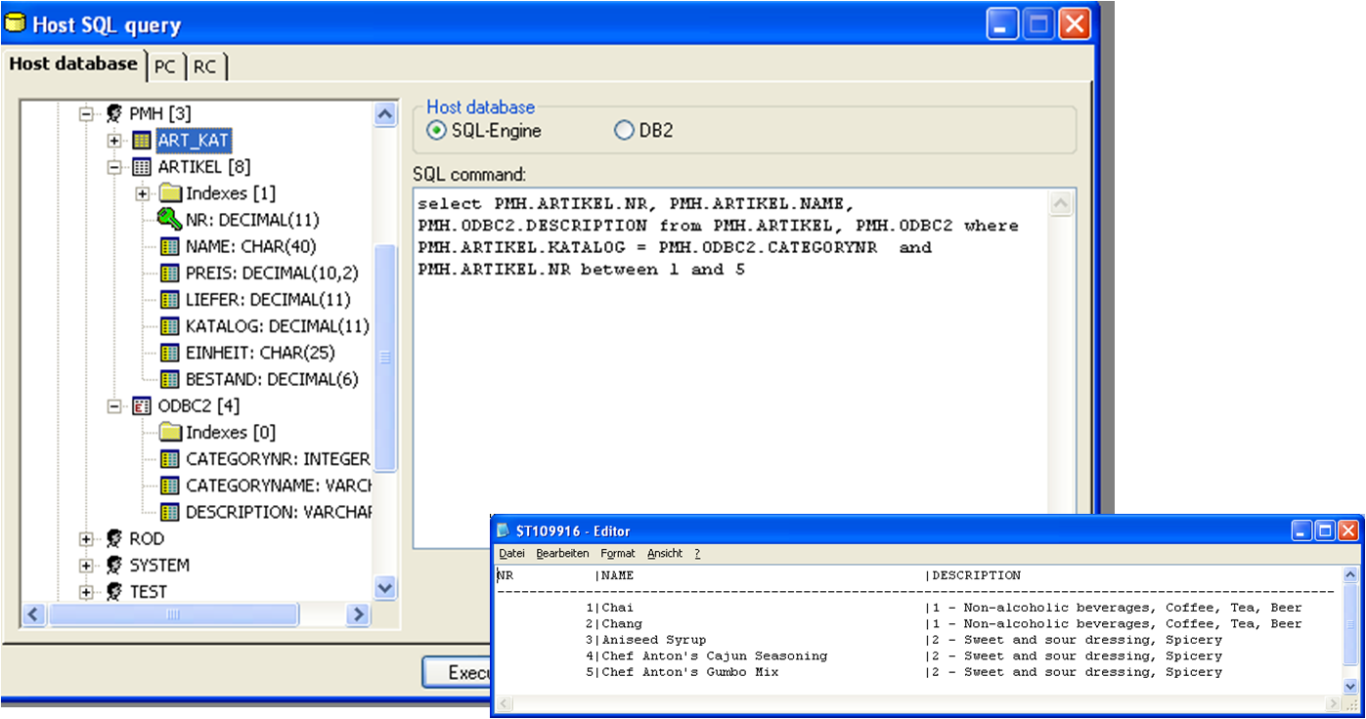Click the column icon beside CATEGORYNR
The height and width of the screenshot is (719, 1366).
[x=169, y=458]
